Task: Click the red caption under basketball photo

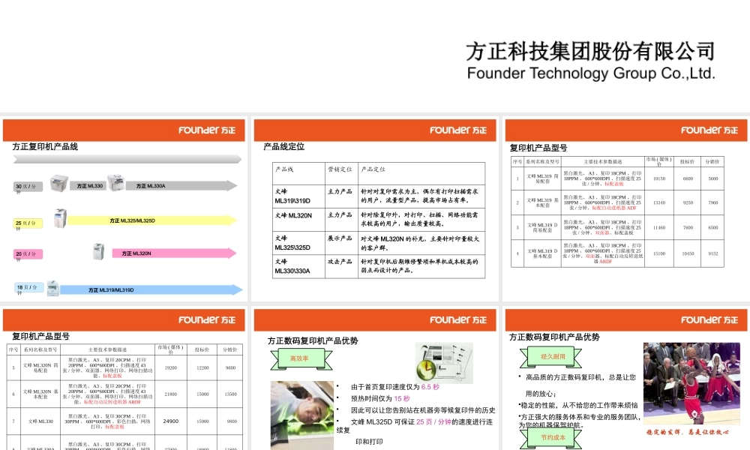Action: 687,432
